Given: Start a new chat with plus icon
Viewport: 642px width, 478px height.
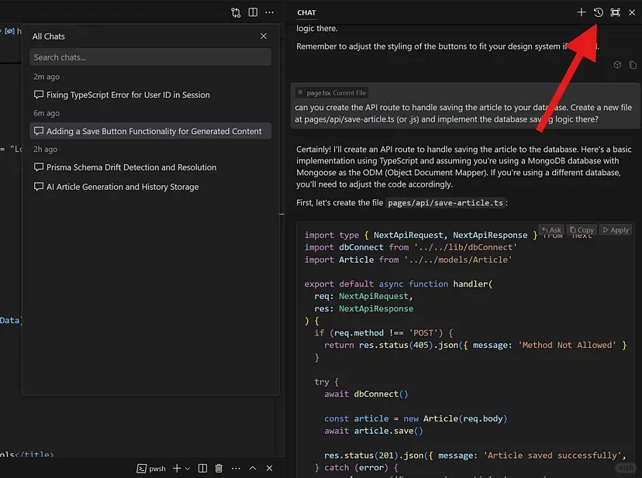Looking at the screenshot, I should coord(582,12).
